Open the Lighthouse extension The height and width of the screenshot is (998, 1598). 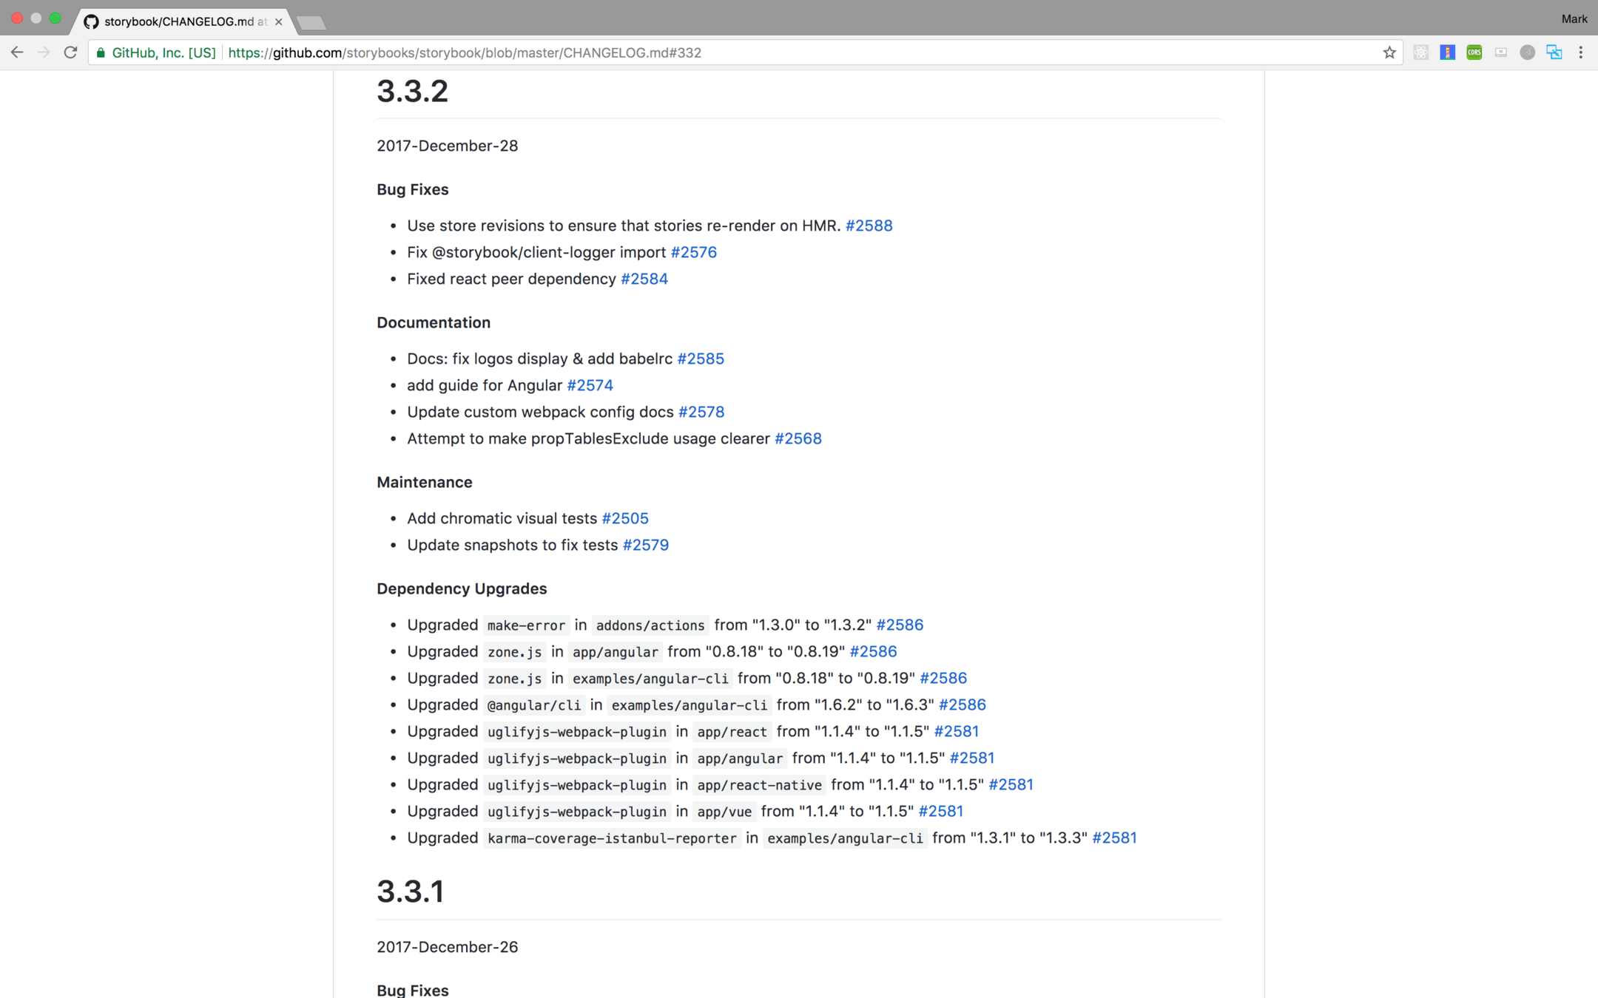point(1447,52)
